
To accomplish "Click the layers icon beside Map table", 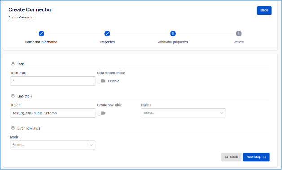I will (13, 96).
